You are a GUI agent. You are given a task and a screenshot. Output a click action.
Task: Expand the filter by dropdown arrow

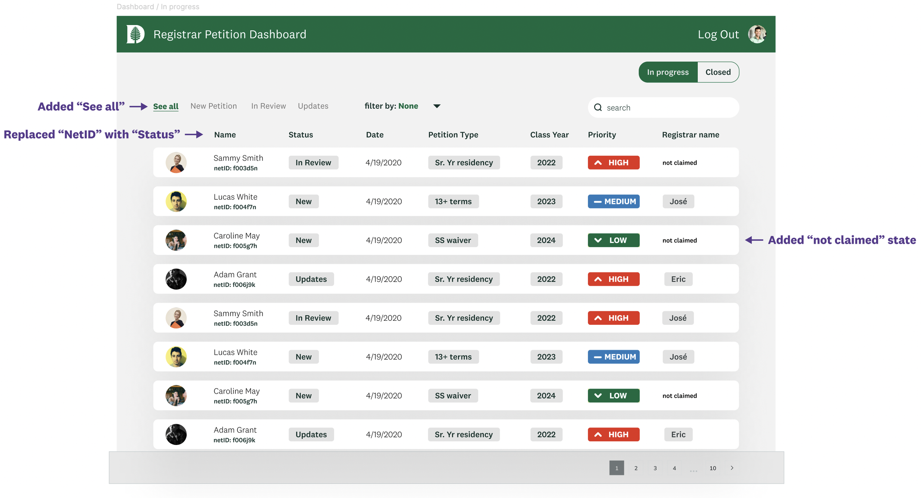437,106
